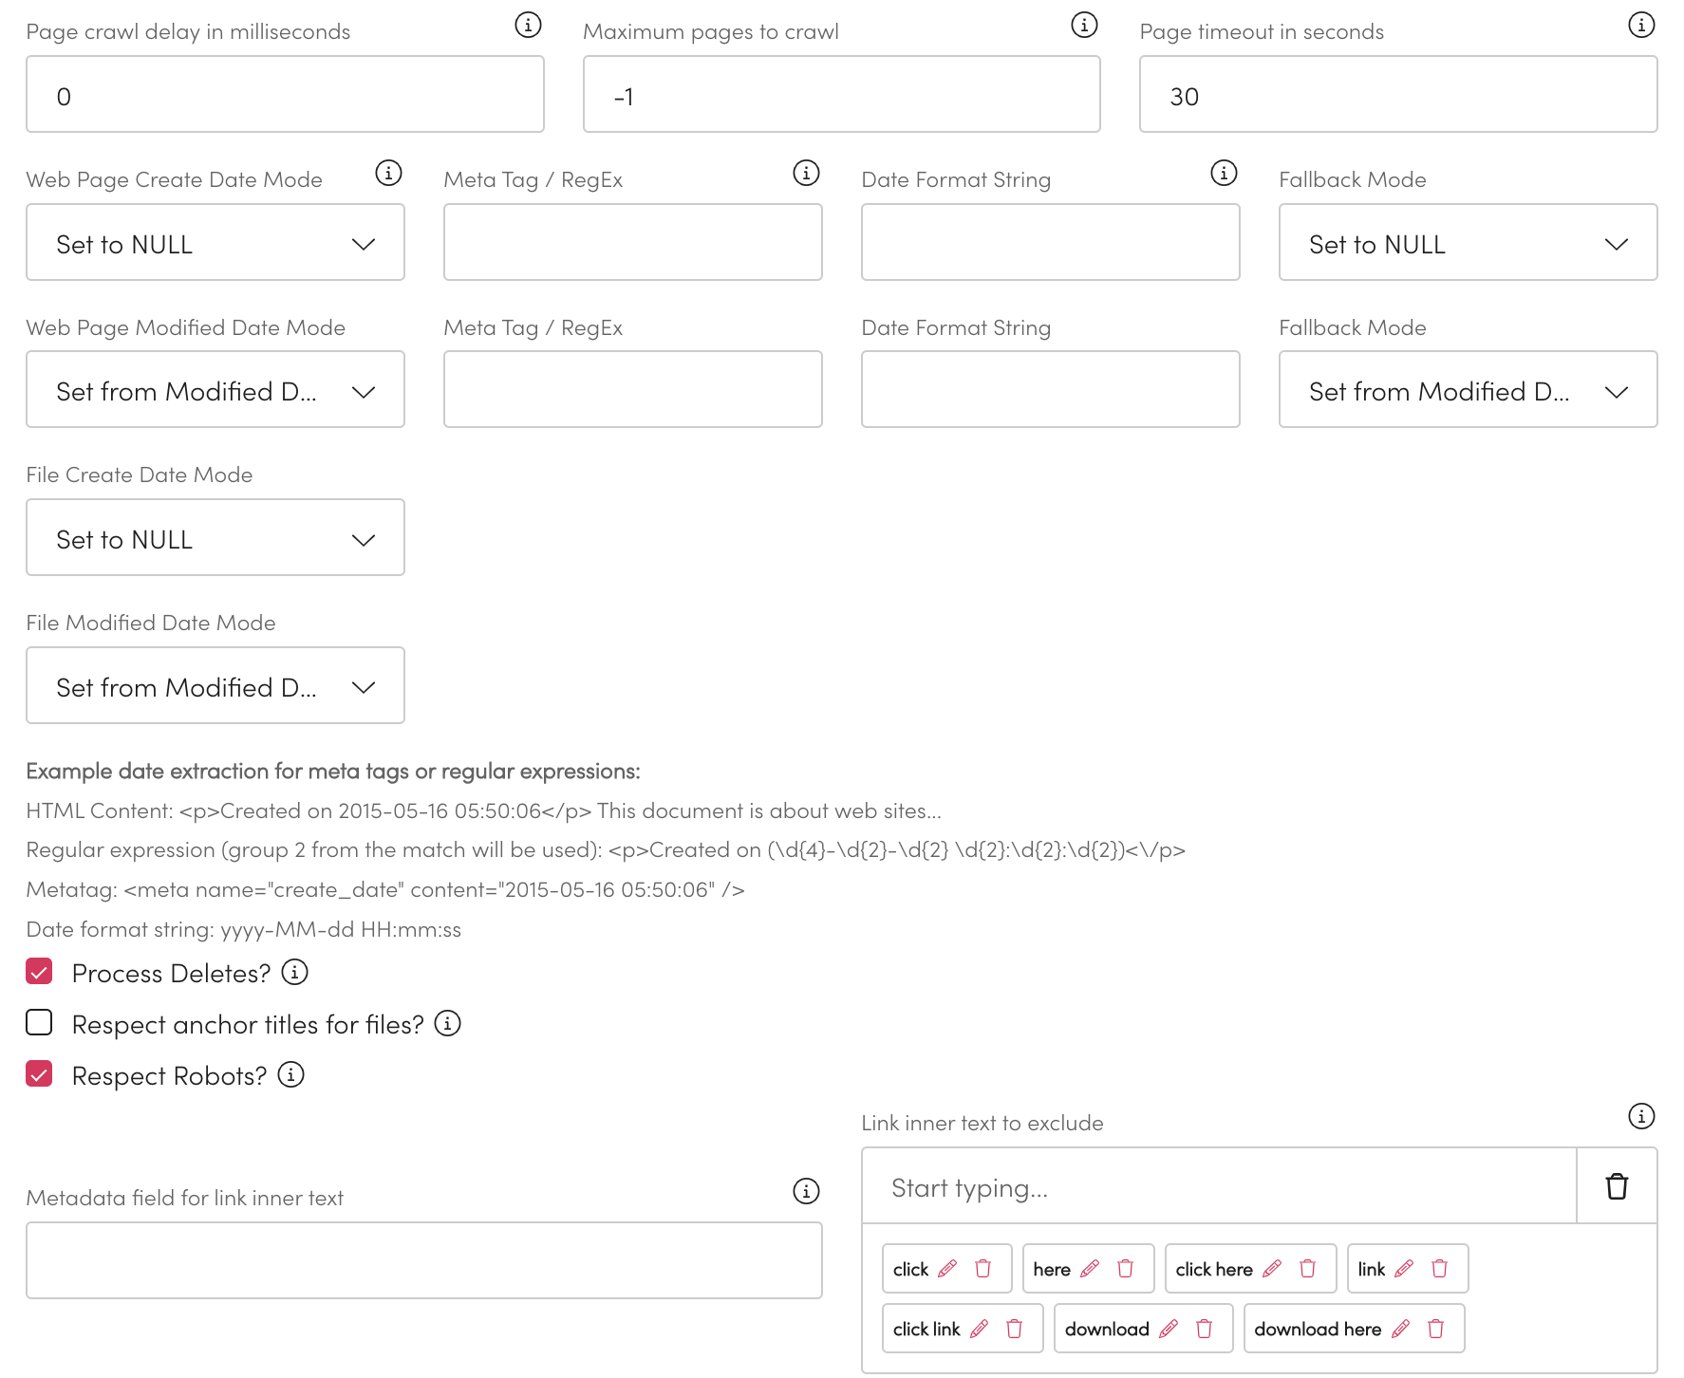The image size is (1684, 1378).
Task: Focus the Page timeout in seconds field
Action: coord(1397,95)
